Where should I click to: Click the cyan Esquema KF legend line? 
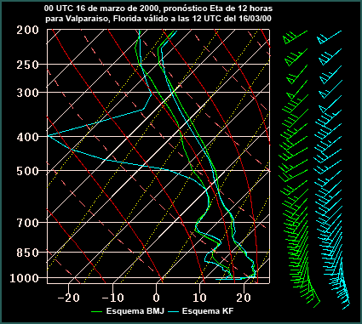[x=174, y=311]
